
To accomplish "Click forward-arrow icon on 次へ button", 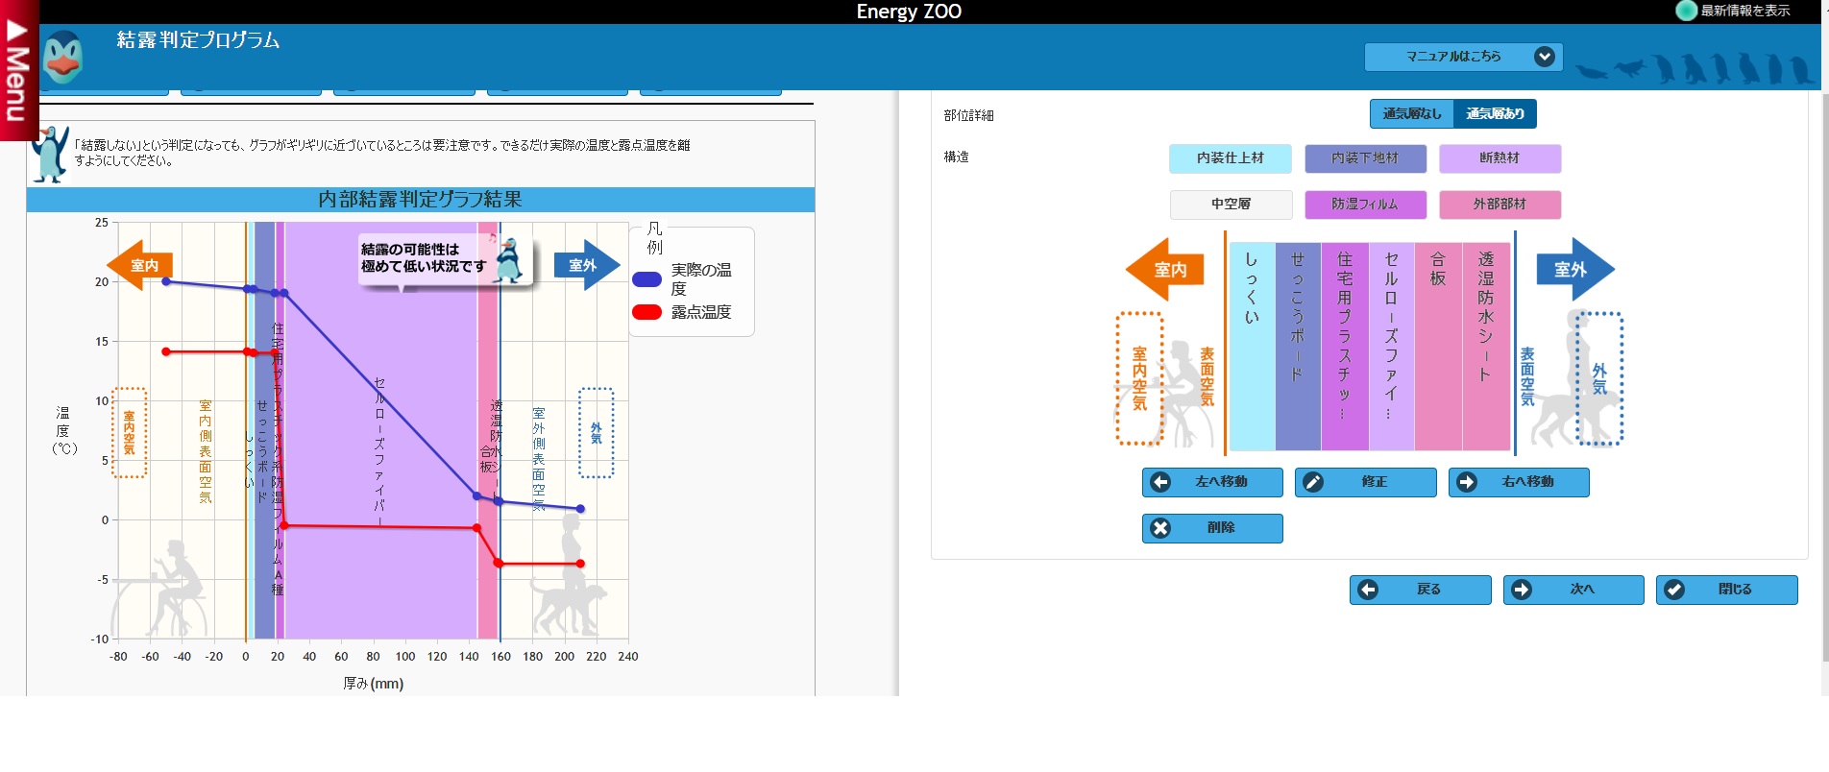I will point(1522,590).
